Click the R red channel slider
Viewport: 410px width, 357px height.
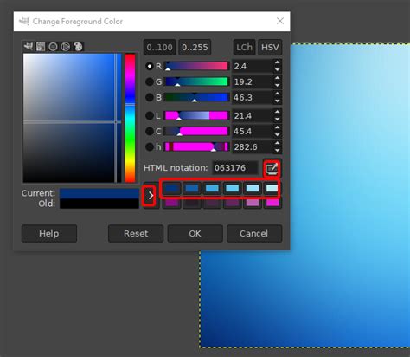click(x=196, y=66)
